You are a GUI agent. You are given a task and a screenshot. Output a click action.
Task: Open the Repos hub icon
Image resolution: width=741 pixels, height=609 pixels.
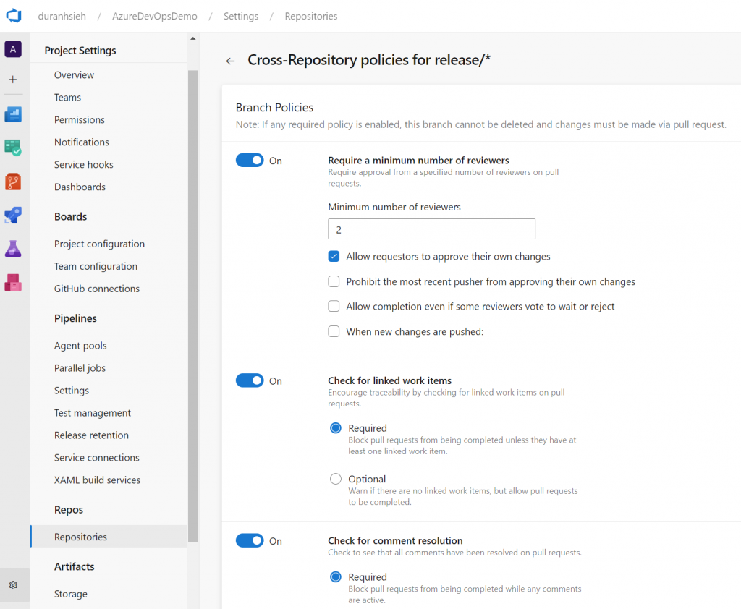click(x=13, y=182)
